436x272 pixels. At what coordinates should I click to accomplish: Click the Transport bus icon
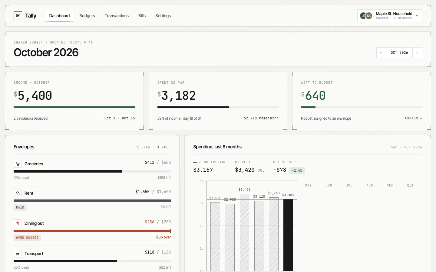click(18, 254)
